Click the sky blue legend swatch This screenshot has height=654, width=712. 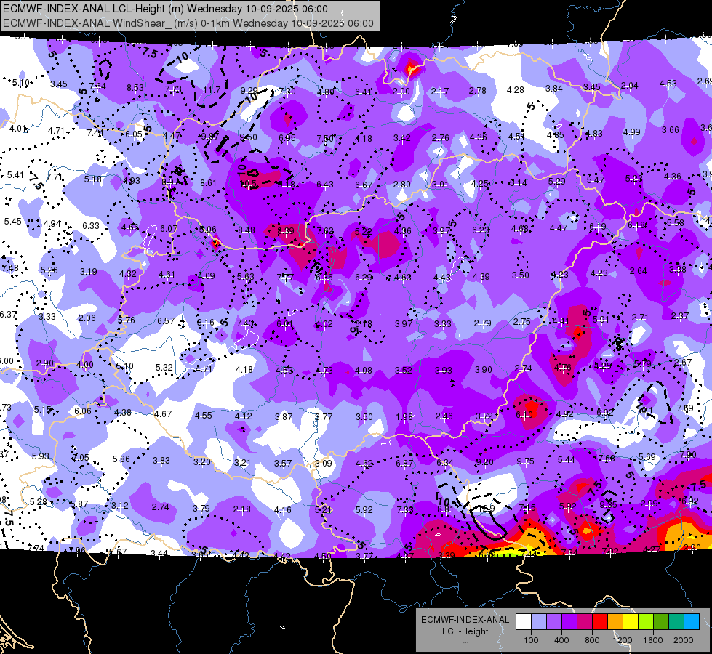click(692, 622)
